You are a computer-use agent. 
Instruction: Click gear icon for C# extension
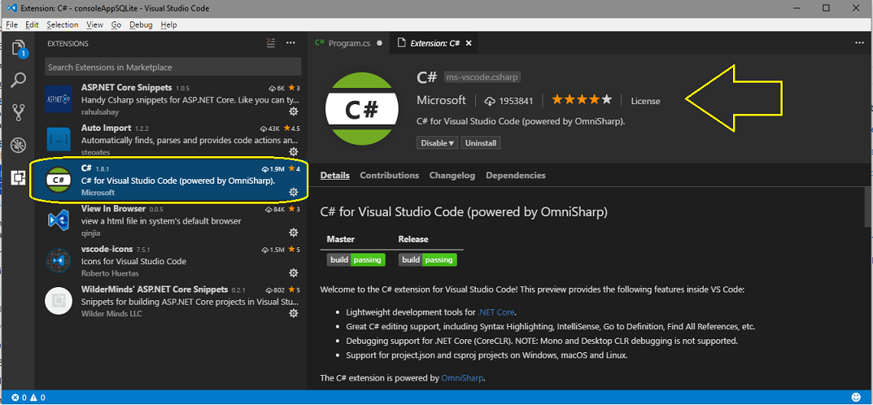[294, 193]
